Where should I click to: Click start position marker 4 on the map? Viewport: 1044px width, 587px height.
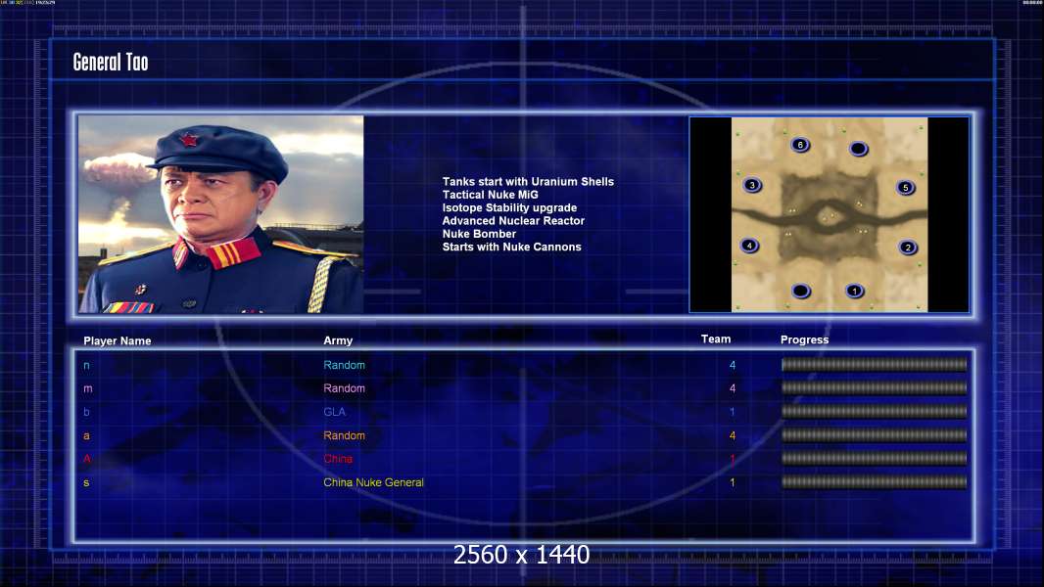pyautogui.click(x=750, y=246)
